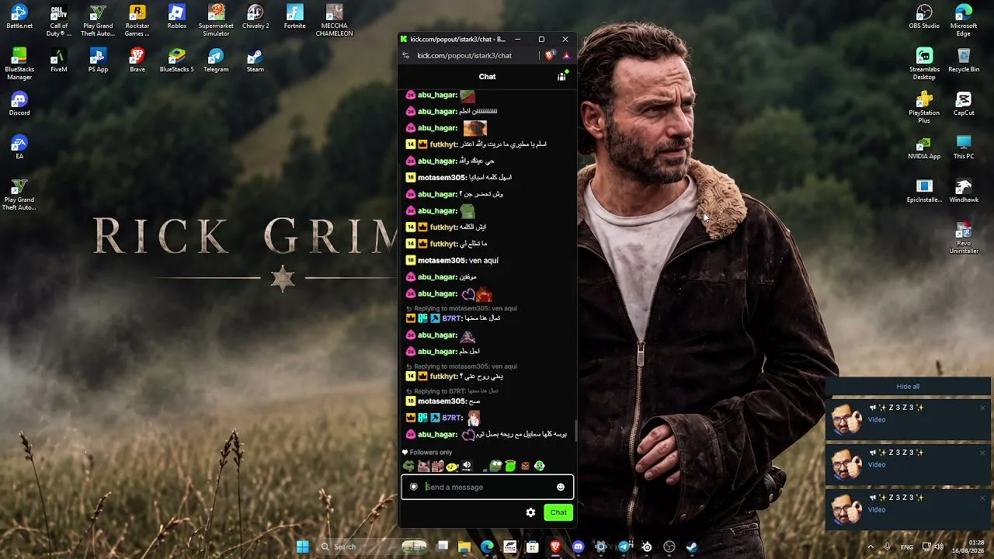Open File Explorer from the taskbar
Image resolution: width=994 pixels, height=559 pixels.
click(464, 547)
